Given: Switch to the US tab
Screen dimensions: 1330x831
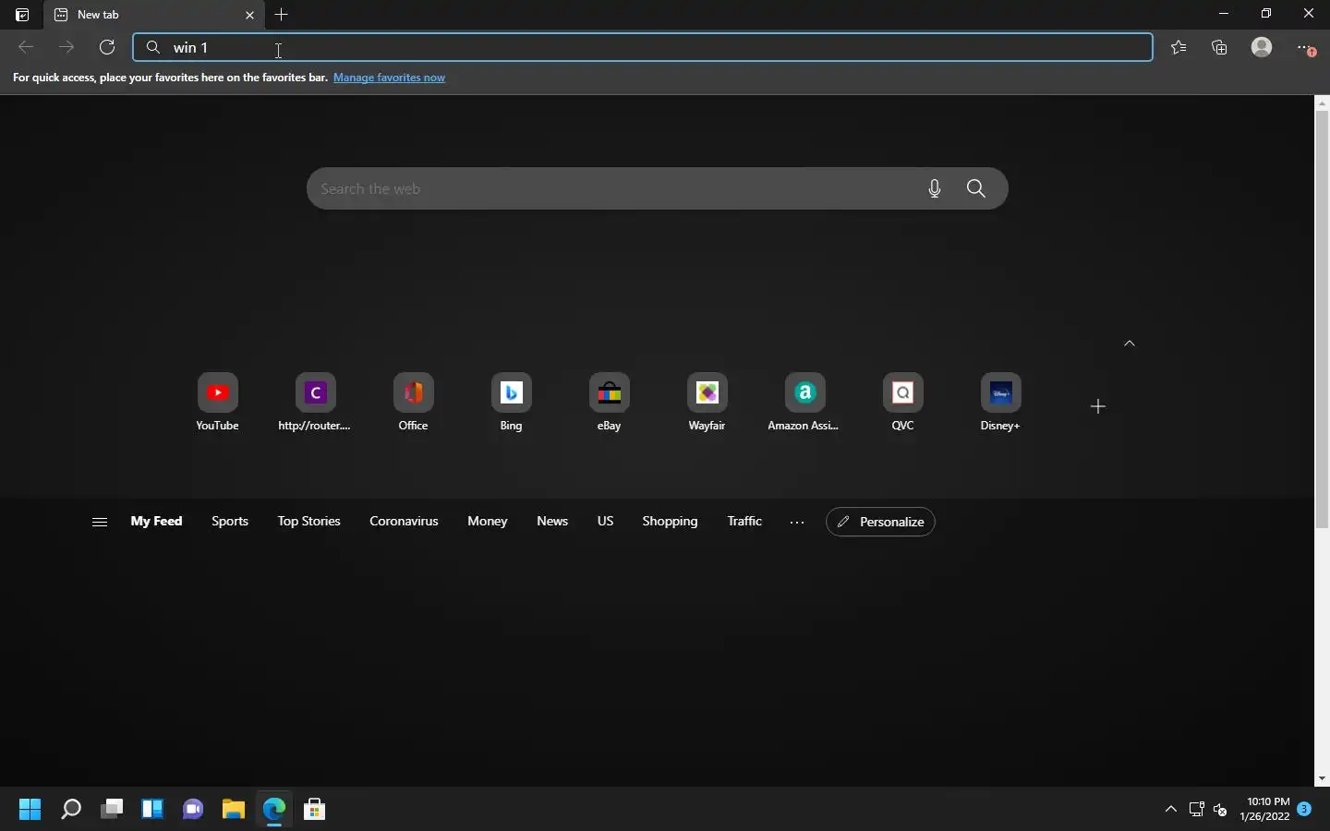Looking at the screenshot, I should point(605,521).
